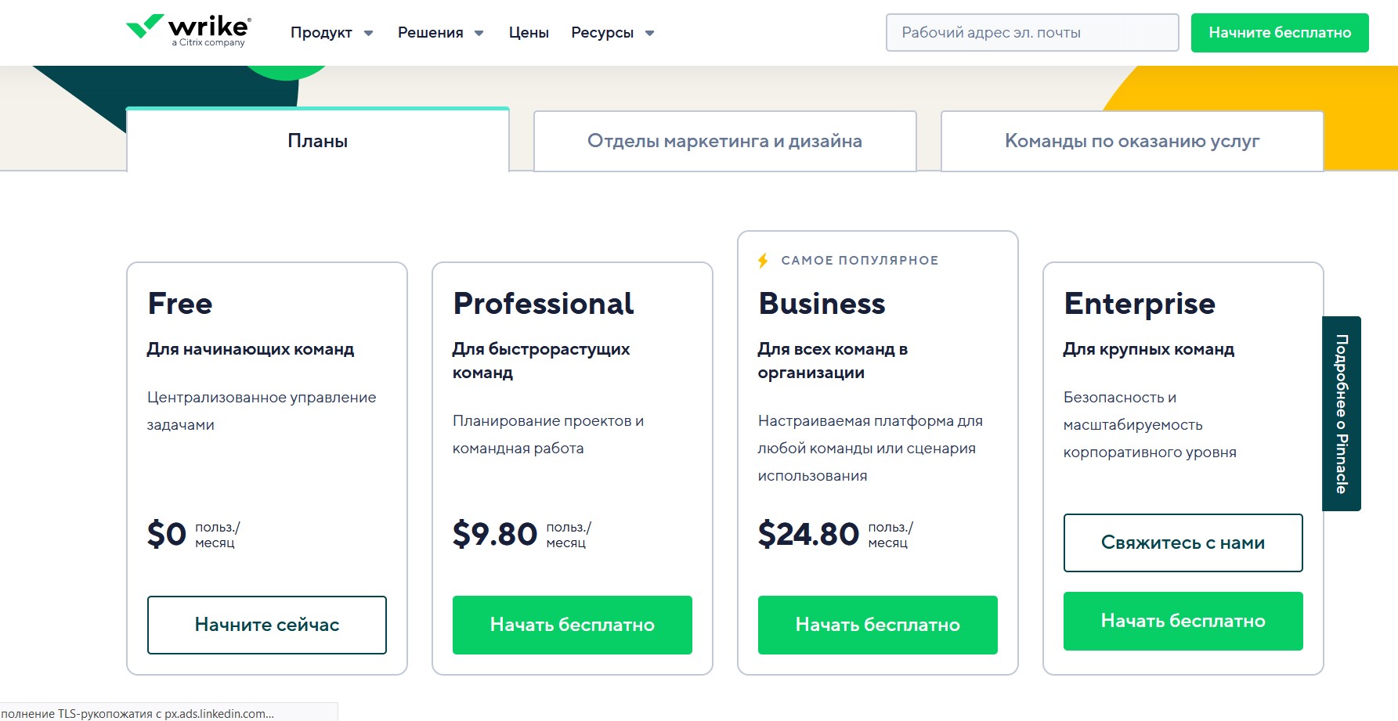Viewport: 1398px width, 721px height.
Task: Click the lightning bolt icon on Business plan
Action: click(x=763, y=261)
